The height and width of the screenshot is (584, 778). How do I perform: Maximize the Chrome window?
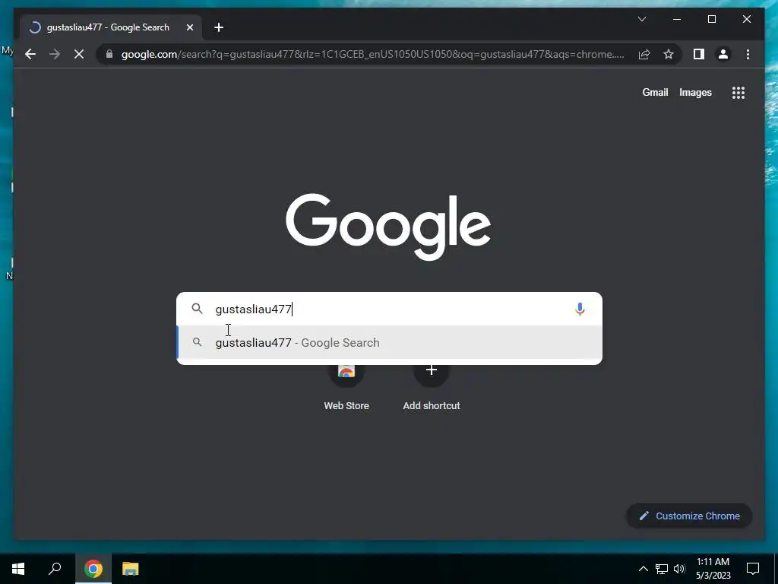711,19
